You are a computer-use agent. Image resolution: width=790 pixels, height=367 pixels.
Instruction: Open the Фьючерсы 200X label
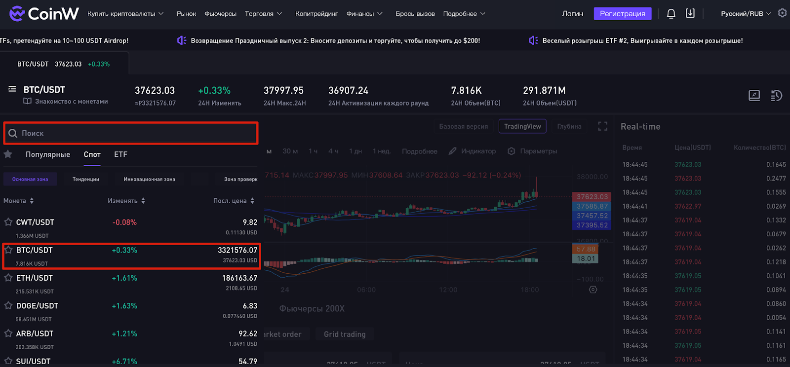(x=312, y=308)
